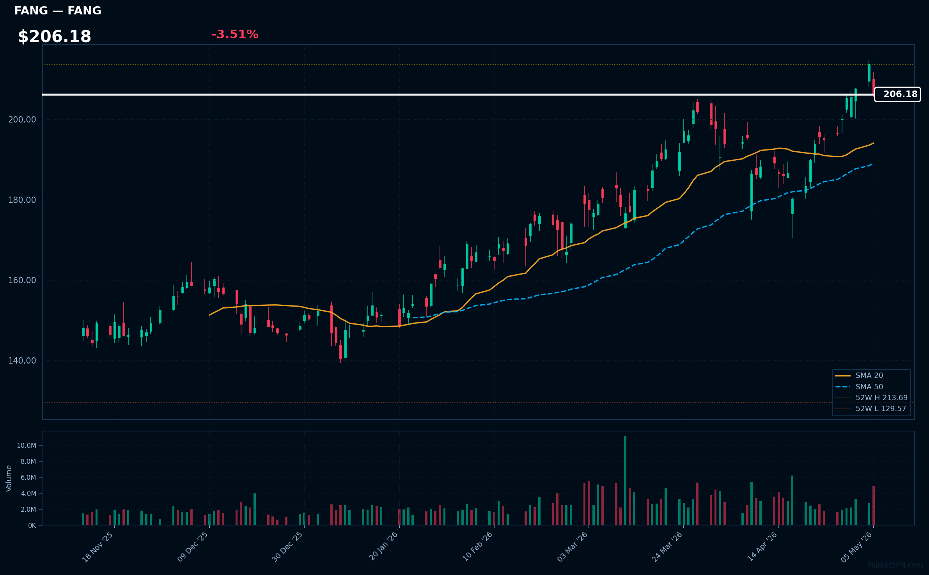929x575 pixels.
Task: Click the 10 Feb '26 date label
Action: pyautogui.click(x=477, y=547)
